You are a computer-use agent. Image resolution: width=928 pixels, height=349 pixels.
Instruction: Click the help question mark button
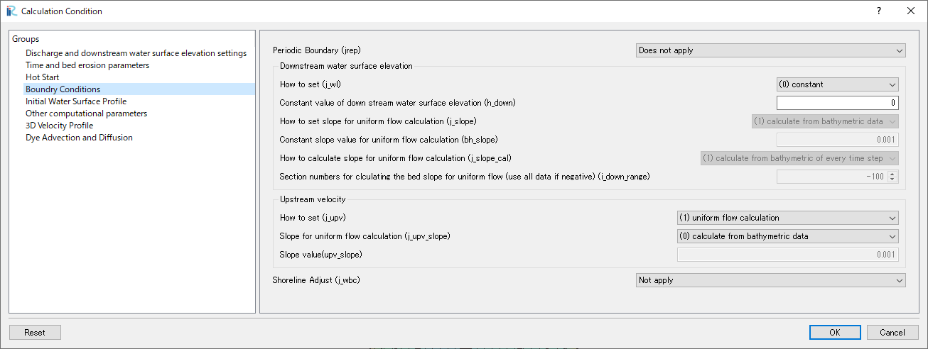[x=879, y=11]
